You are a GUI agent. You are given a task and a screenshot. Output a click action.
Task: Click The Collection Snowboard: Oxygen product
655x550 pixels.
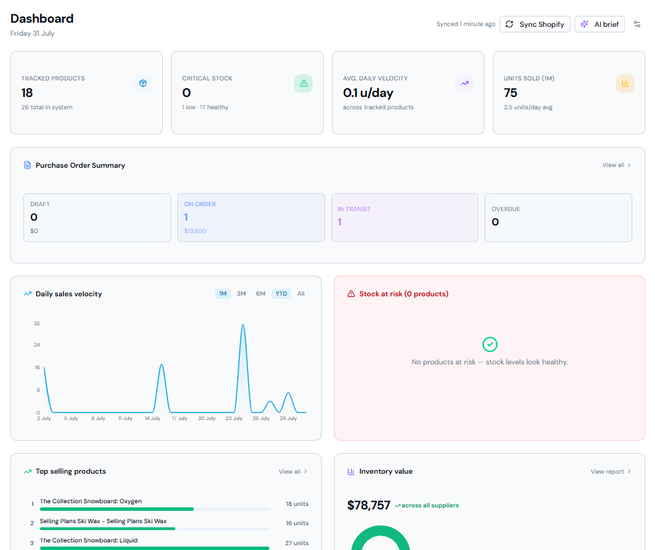[x=91, y=501]
